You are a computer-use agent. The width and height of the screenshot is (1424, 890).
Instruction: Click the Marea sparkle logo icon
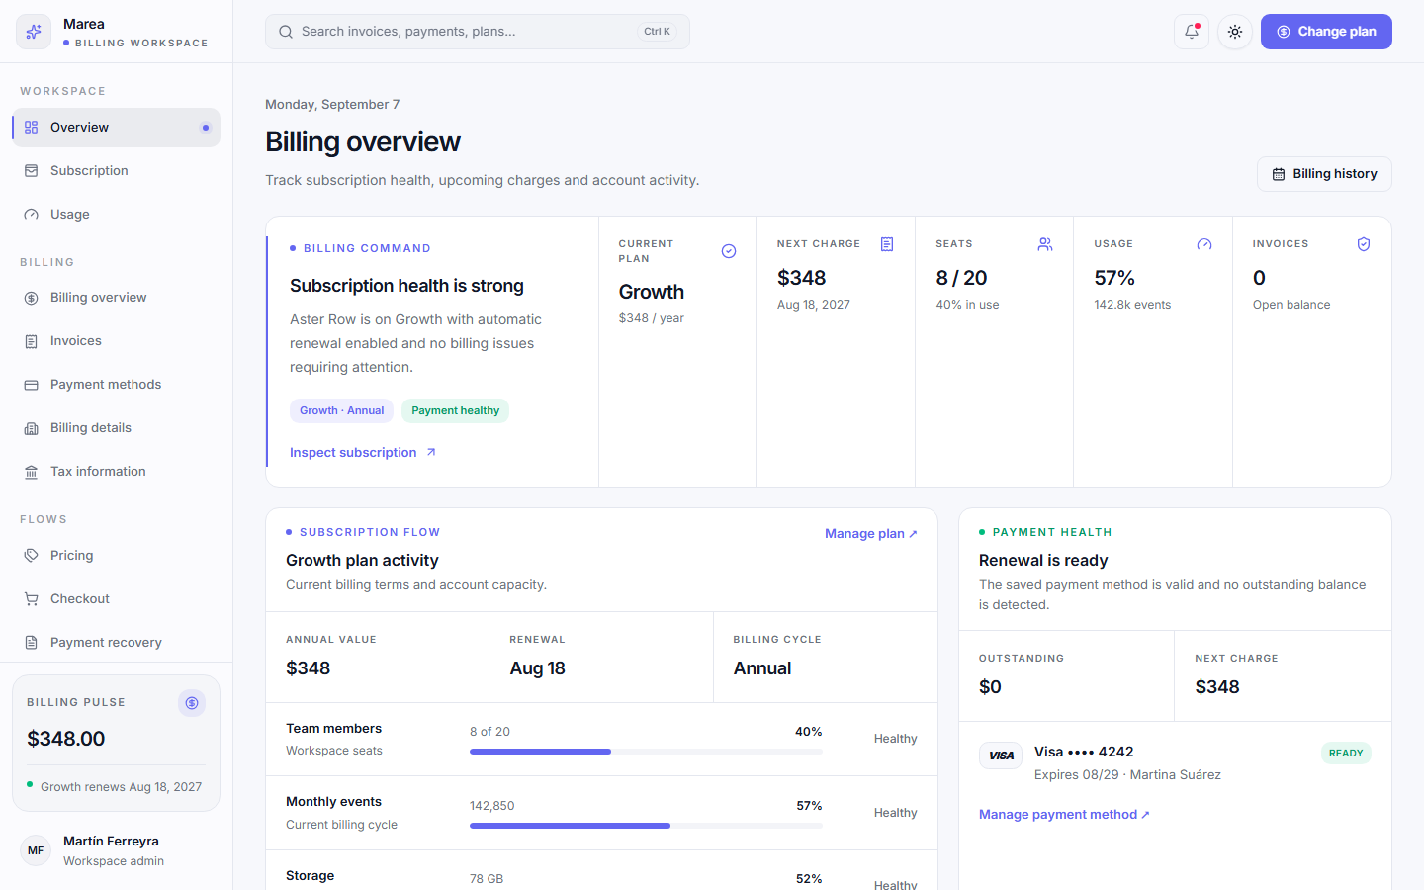point(34,32)
